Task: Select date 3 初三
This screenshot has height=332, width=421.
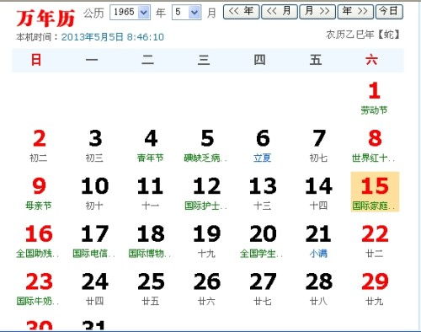Action: pos(95,145)
